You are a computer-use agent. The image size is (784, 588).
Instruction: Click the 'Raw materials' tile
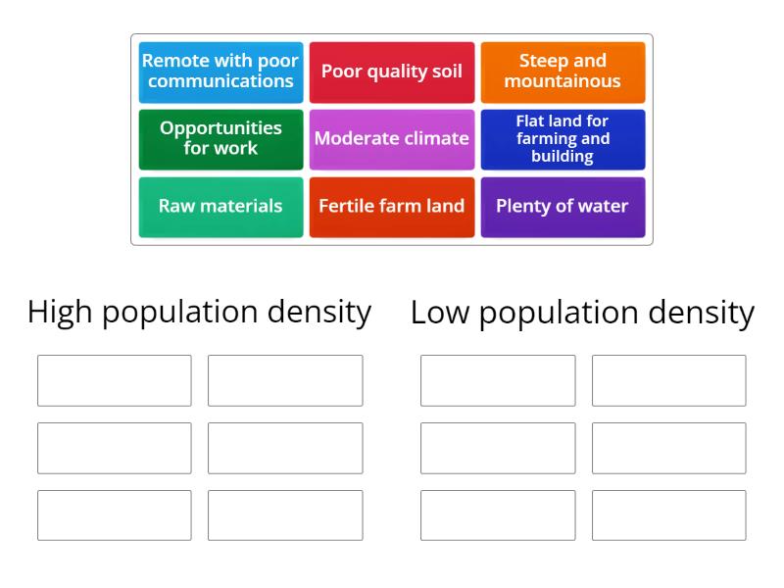tap(220, 206)
